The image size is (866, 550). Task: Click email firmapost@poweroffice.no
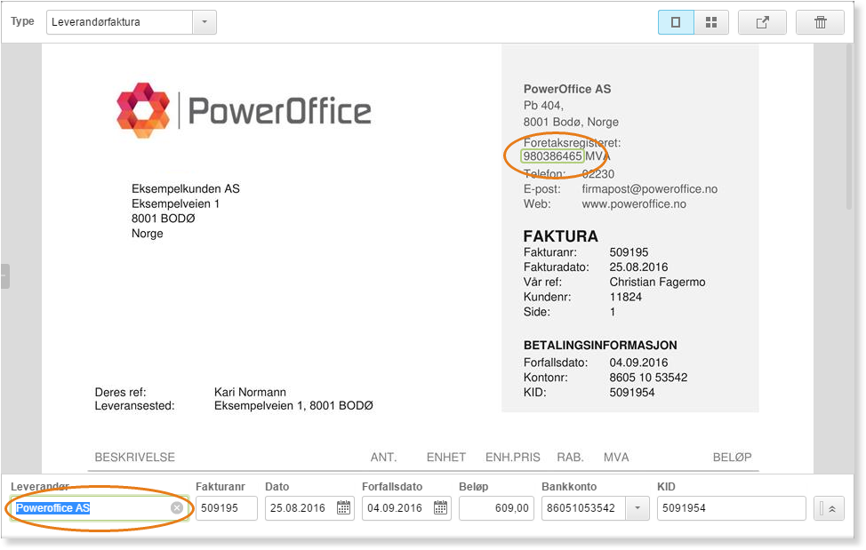[x=649, y=189]
